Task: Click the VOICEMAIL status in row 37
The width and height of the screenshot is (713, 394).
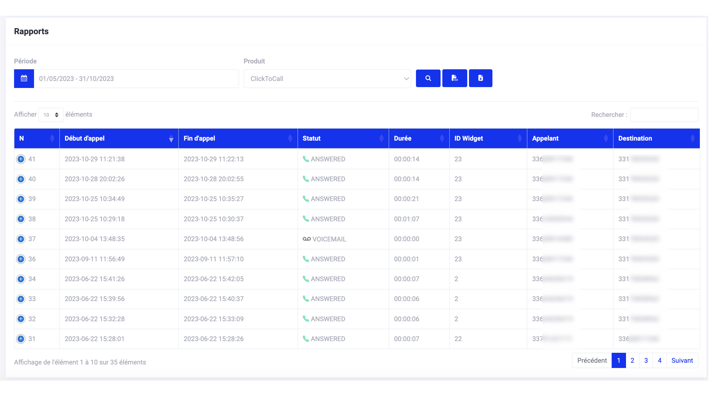Action: coord(329,239)
